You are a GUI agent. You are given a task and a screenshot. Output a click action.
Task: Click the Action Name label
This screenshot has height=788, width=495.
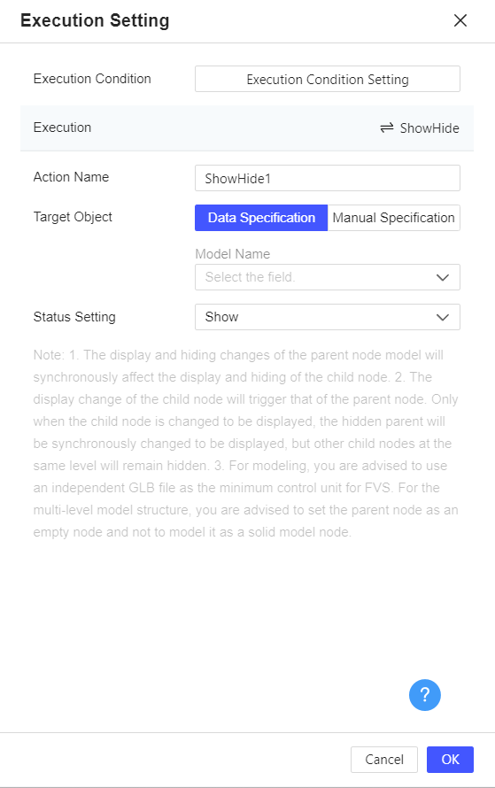click(x=71, y=177)
